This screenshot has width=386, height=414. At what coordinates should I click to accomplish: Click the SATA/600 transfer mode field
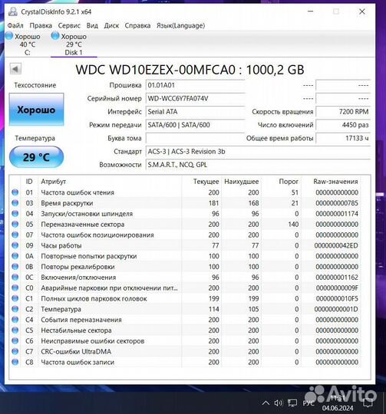coord(196,125)
